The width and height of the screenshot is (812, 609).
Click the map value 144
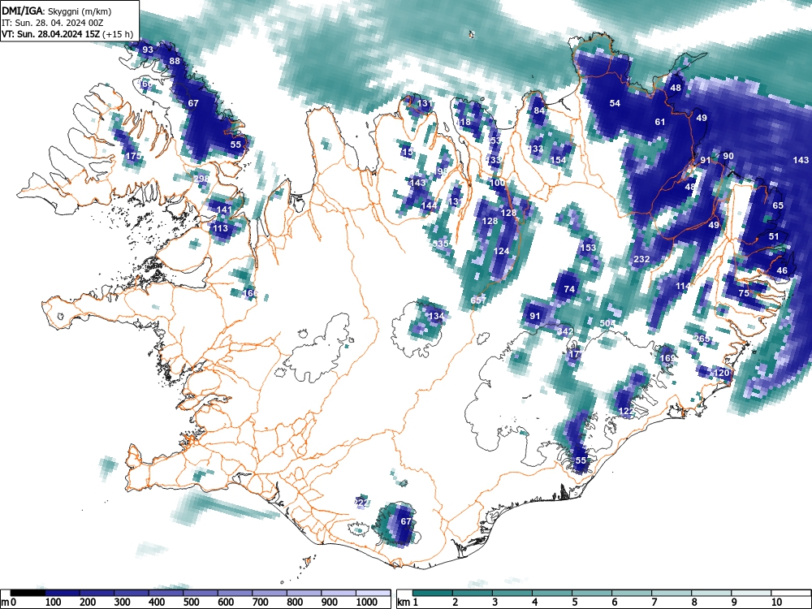coord(429,205)
